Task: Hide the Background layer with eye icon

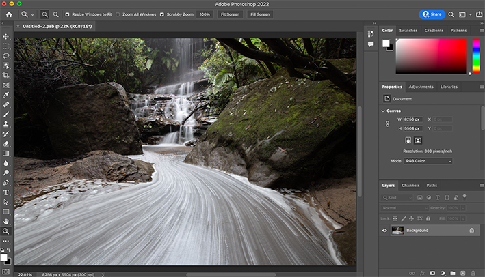Action: tap(384, 231)
